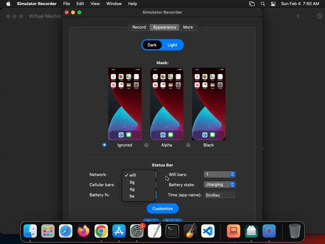Viewport: 325px width, 244px height.
Task: Open Finder from the dock
Action: (x=30, y=231)
